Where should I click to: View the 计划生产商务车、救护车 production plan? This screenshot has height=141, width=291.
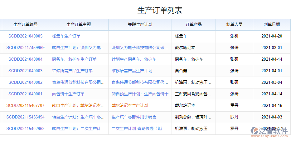[134, 59]
